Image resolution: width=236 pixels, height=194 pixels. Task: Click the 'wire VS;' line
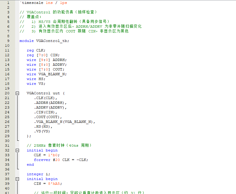click(x=36, y=84)
